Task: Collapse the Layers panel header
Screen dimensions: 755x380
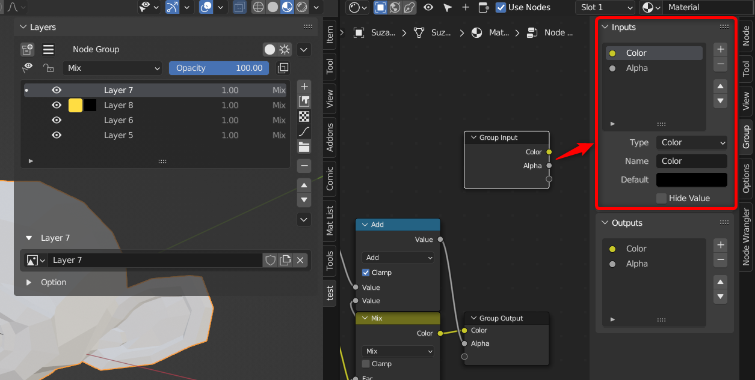Action: pos(23,27)
